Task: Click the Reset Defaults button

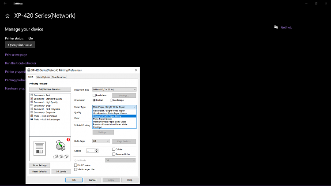Action: (39, 171)
